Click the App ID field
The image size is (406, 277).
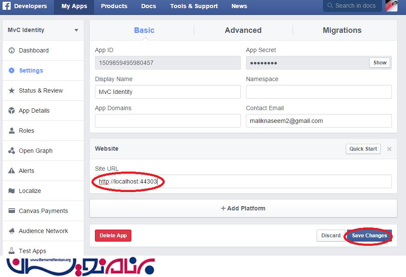click(168, 63)
